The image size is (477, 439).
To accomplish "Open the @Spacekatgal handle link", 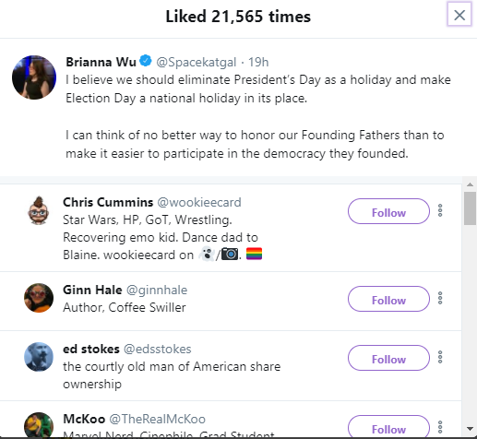I will tap(197, 62).
